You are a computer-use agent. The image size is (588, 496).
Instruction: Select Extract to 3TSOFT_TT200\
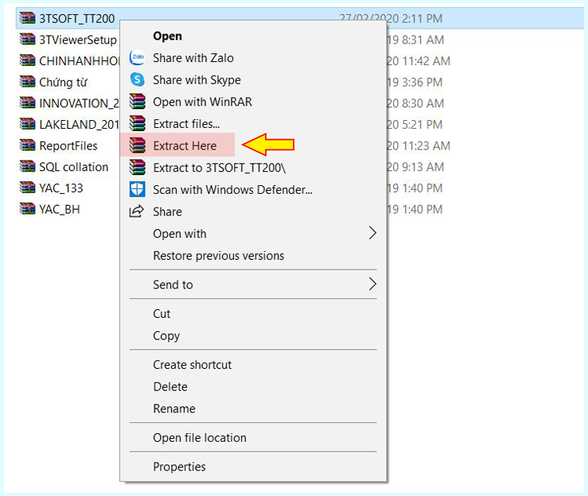pyautogui.click(x=220, y=168)
